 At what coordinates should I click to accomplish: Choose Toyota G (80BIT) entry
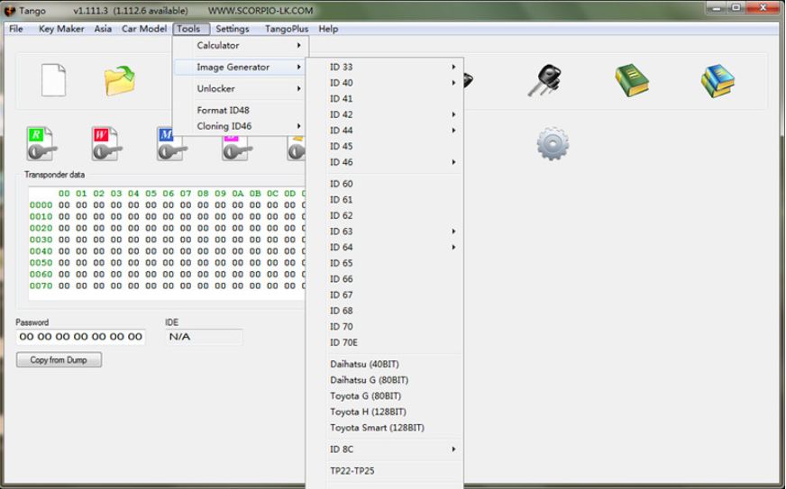pos(385,396)
